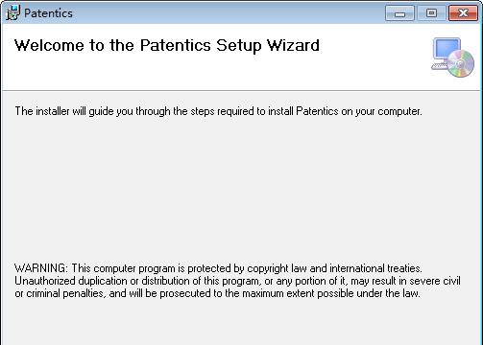483x345 pixels.
Task: Click the criminal penalties warning line
Action: (x=217, y=293)
